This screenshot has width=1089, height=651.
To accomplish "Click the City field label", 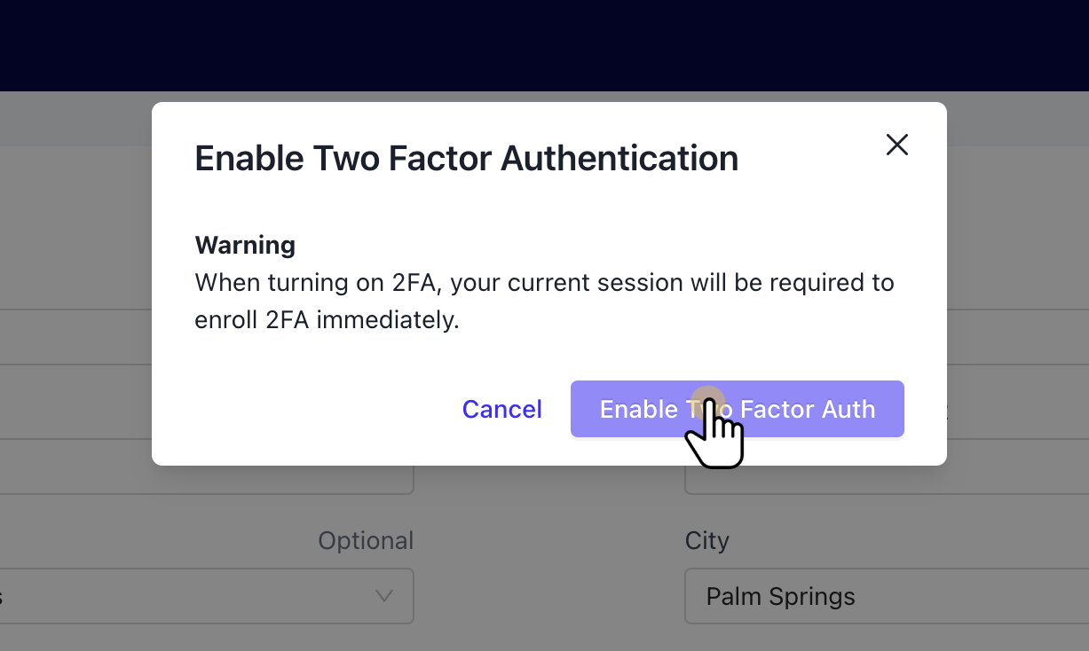I will click(x=706, y=541).
